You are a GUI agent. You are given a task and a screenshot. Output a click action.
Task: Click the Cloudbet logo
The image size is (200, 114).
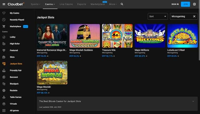(x=16, y=4)
